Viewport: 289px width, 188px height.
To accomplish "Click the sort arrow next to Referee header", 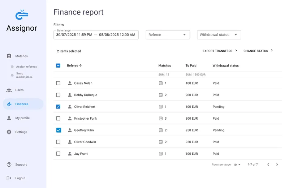I will point(81,65).
